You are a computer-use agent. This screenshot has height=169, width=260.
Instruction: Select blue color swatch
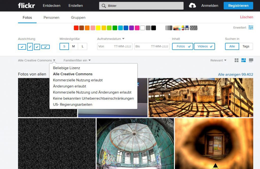tap(126, 28)
